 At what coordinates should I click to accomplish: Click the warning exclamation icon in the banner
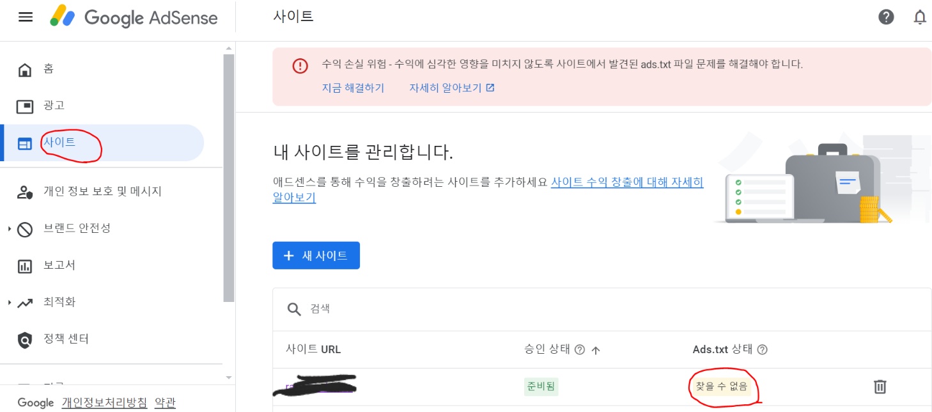[300, 66]
